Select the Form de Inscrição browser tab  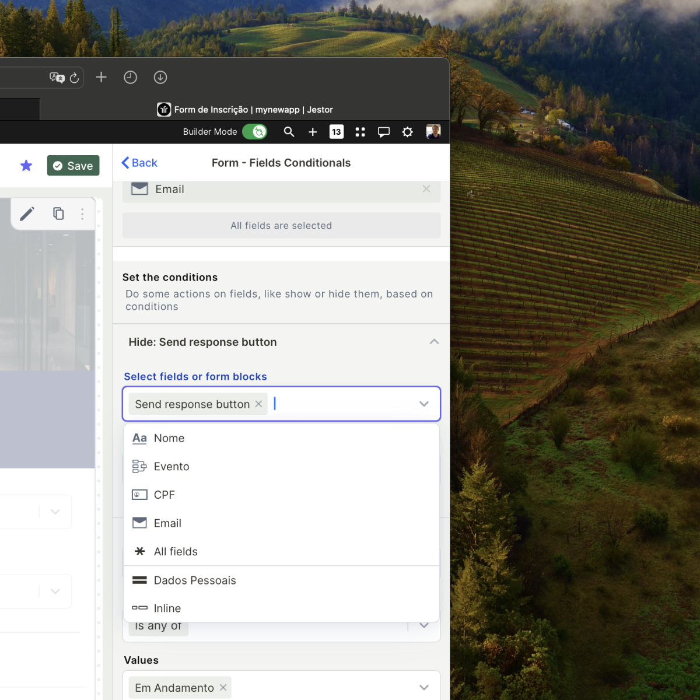[245, 110]
